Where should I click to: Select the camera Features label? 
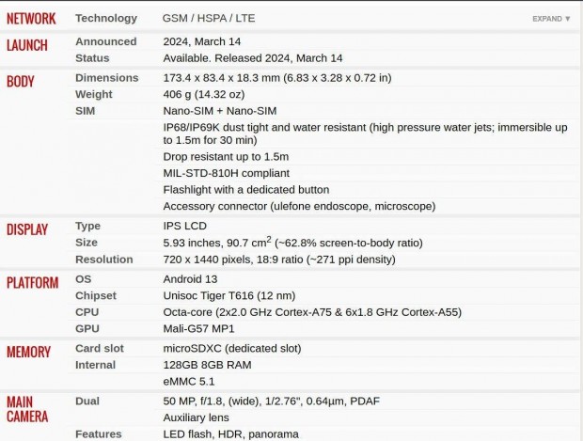[x=99, y=433]
